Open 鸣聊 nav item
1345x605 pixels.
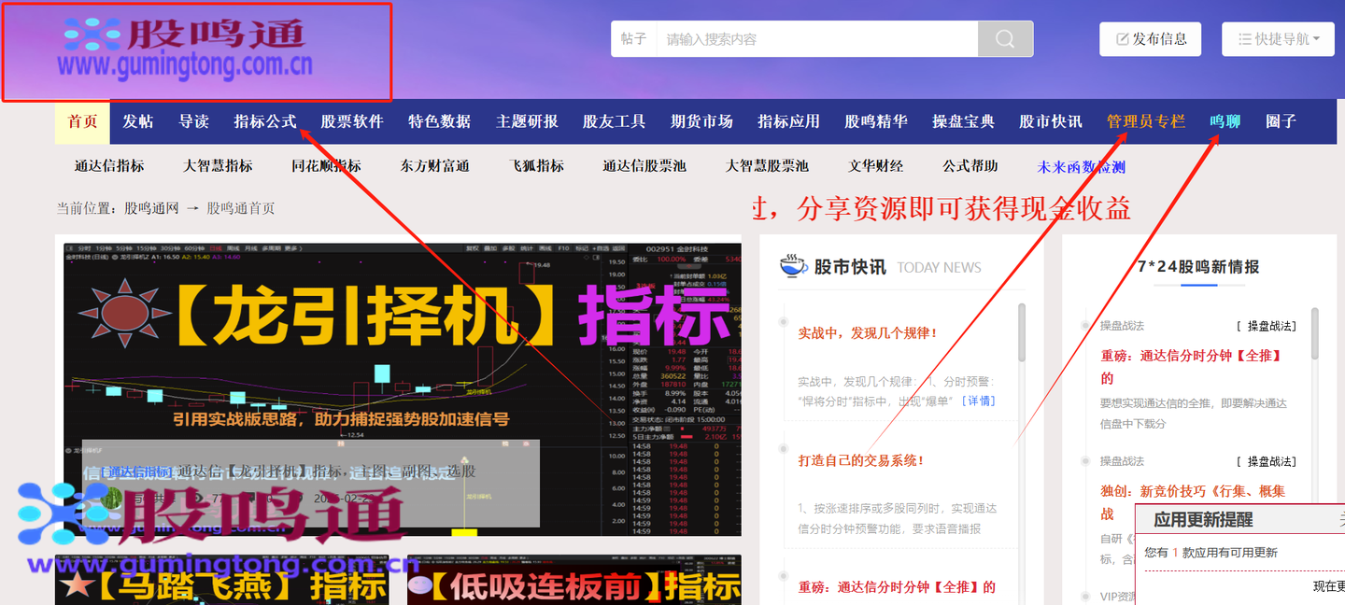(x=1225, y=121)
